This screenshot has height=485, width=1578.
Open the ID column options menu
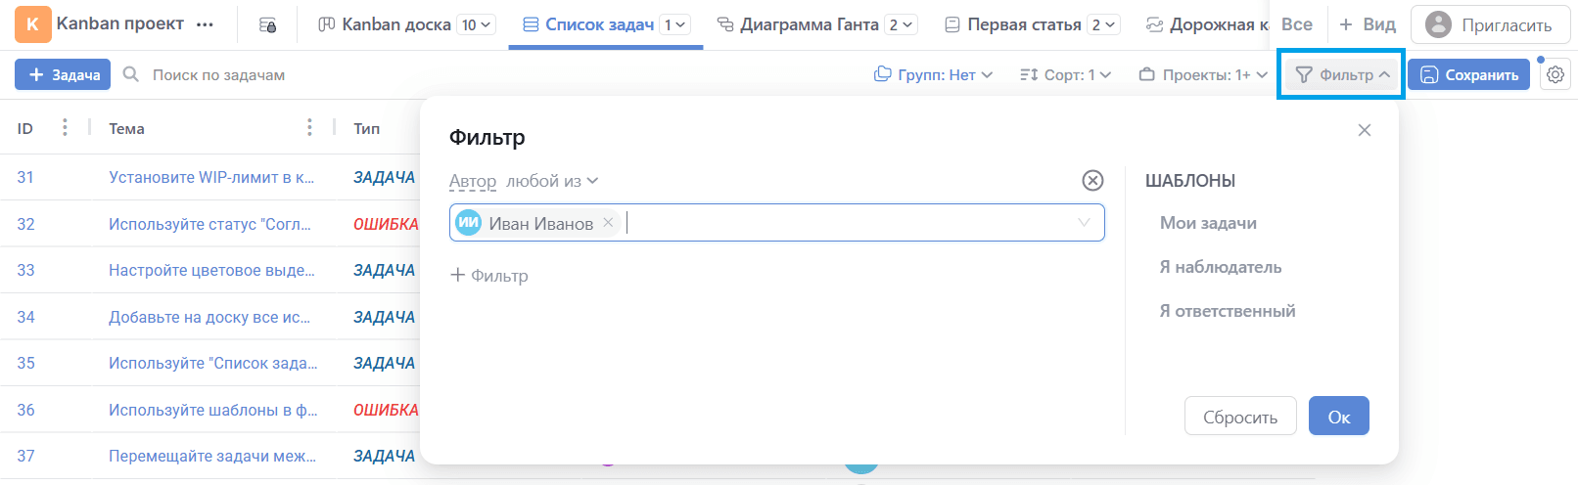(x=65, y=128)
